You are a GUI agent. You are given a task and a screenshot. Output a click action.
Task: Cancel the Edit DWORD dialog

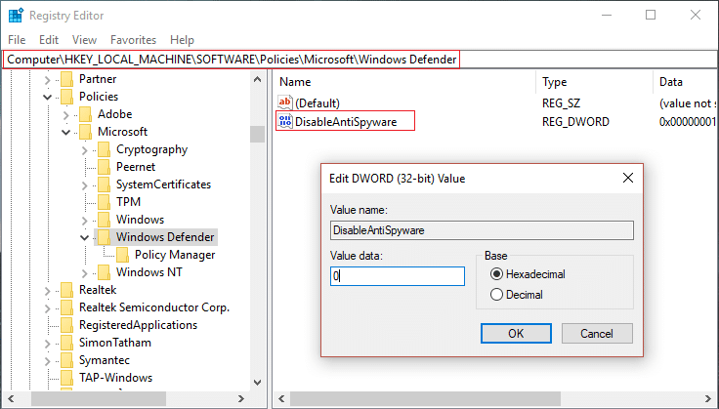click(596, 334)
